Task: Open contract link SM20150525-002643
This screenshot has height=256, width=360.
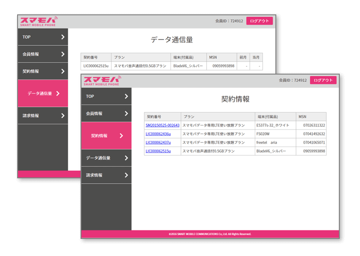Action: coord(162,125)
